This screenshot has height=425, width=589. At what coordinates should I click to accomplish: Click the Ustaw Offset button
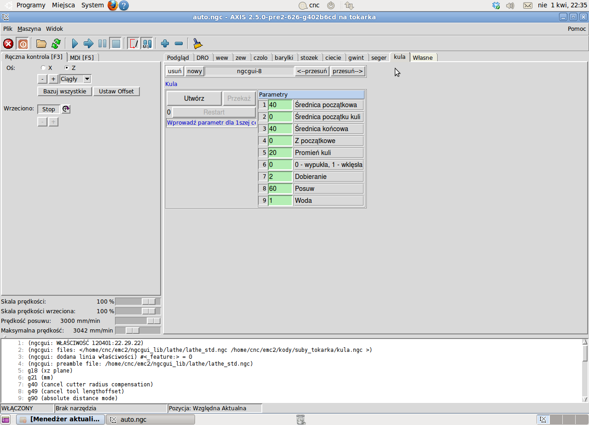pos(116,91)
